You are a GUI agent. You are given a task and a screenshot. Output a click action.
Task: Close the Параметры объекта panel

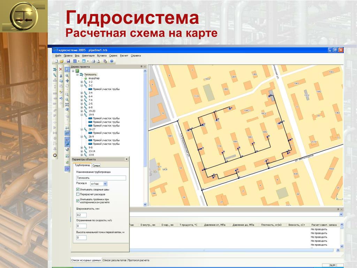pyautogui.click(x=127, y=159)
